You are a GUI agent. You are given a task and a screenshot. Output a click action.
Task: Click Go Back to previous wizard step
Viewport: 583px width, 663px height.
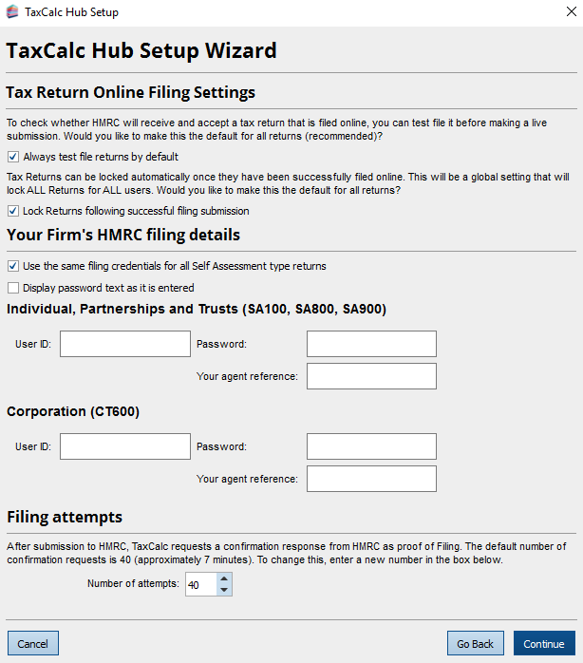pyautogui.click(x=475, y=644)
